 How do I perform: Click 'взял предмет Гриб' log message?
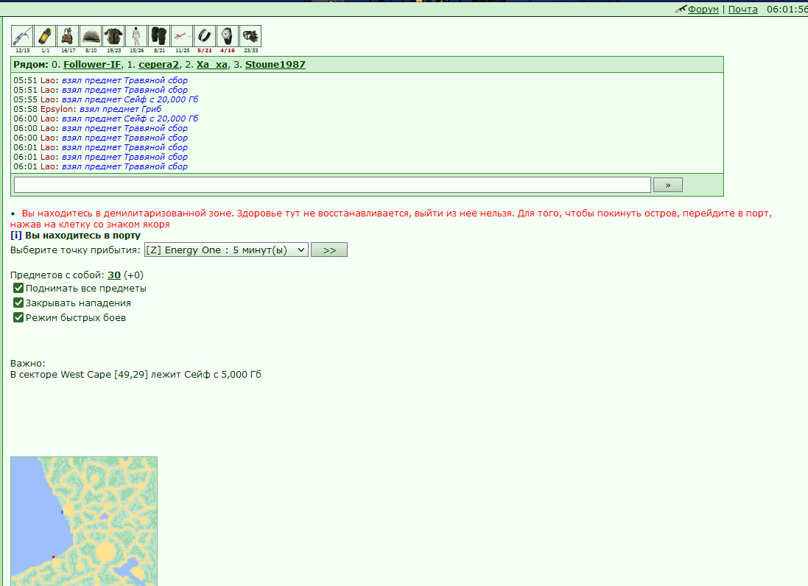120,109
